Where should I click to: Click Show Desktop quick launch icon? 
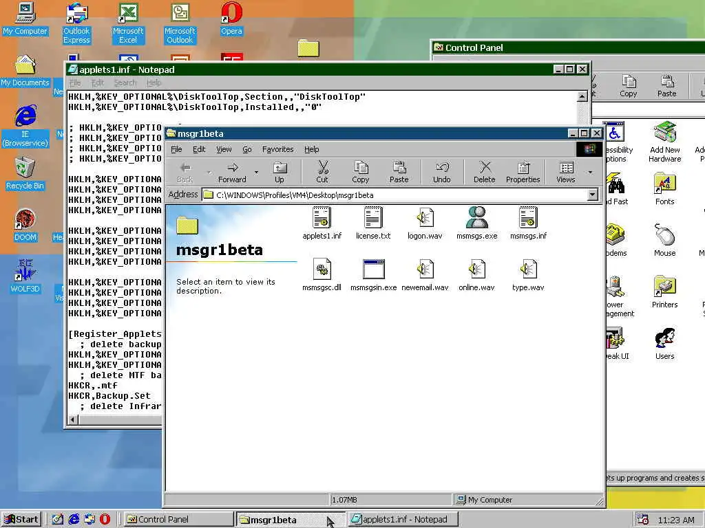tap(58, 520)
